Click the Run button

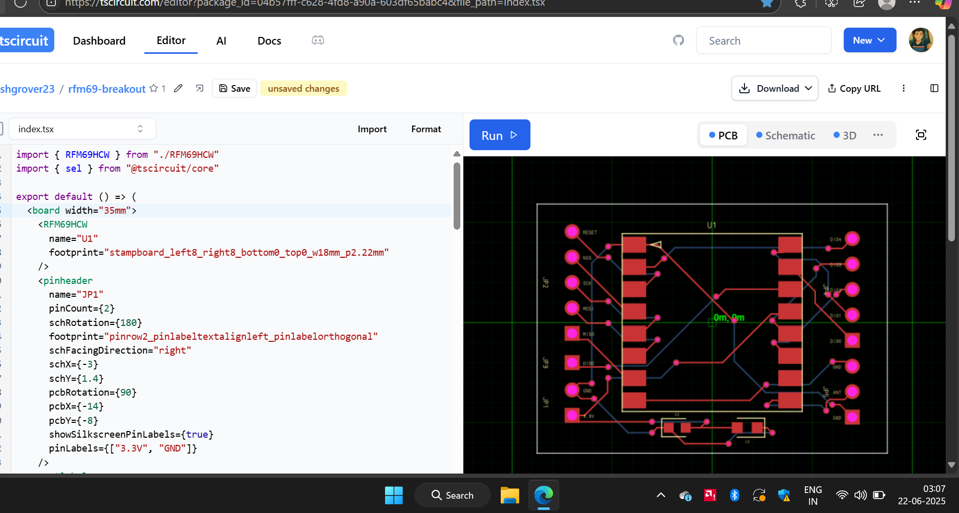point(499,135)
